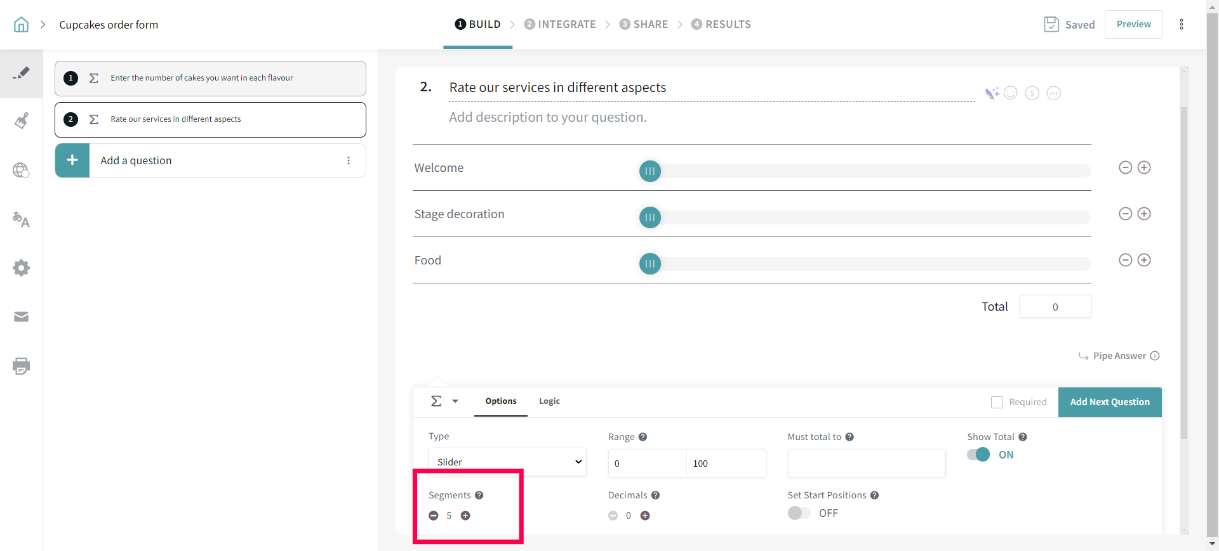Image resolution: width=1219 pixels, height=551 pixels.
Task: Open the email notifications sidebar icon
Action: tap(21, 317)
